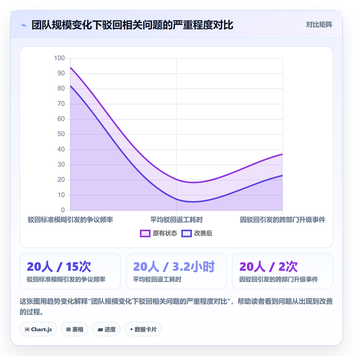Click the x-axis label 驳回标准模糊引发的争议频率
This screenshot has height=356, width=353.
point(70,220)
